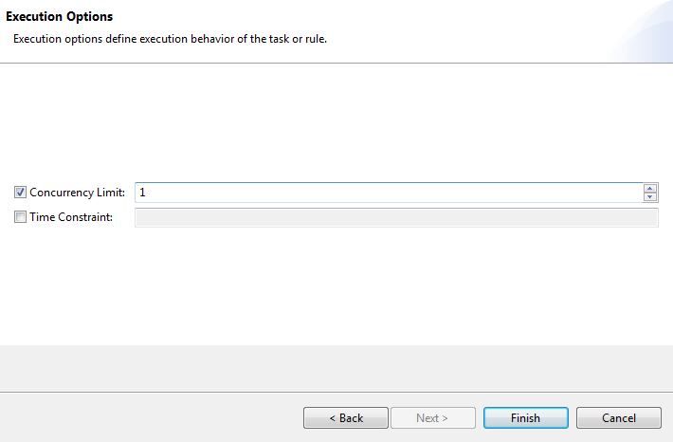
Task: Enable the Time Constraint checkbox
Action: pyautogui.click(x=20, y=217)
